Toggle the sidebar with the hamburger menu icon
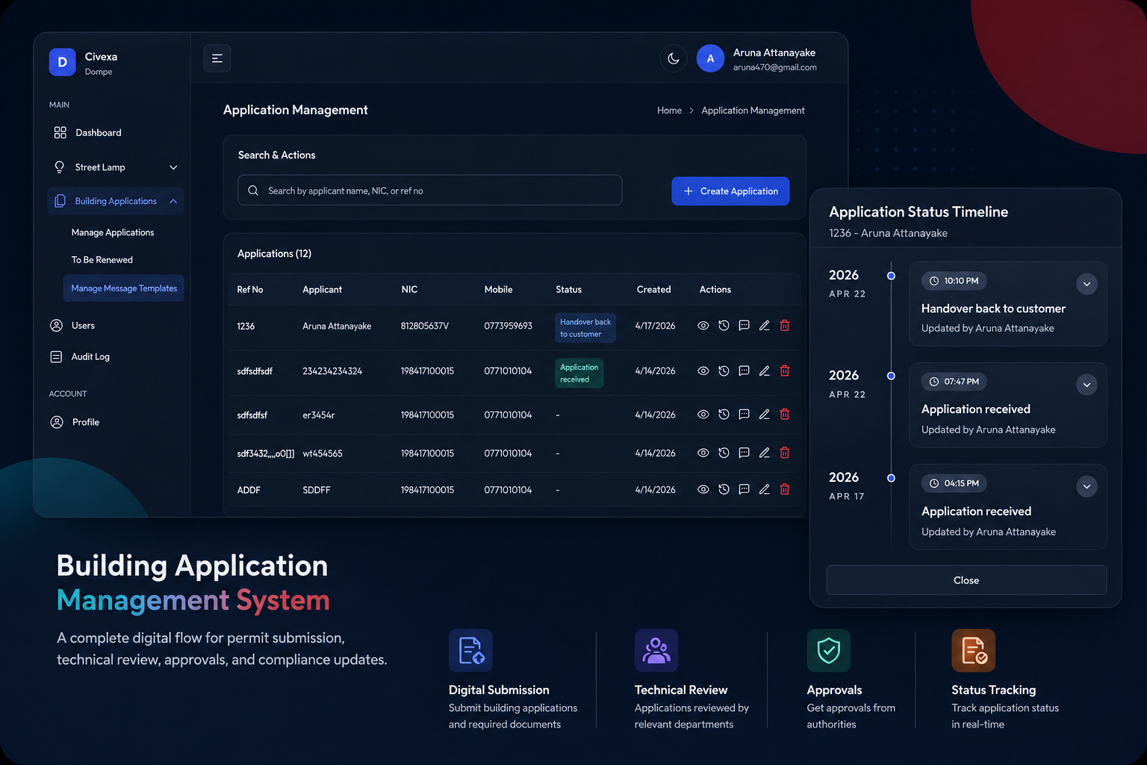Image resolution: width=1147 pixels, height=765 pixels. click(217, 58)
